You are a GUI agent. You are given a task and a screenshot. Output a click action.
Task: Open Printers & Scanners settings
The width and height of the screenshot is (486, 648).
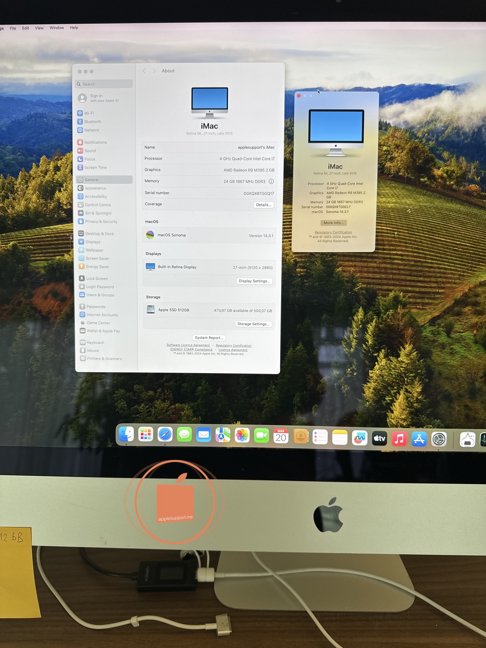pos(101,359)
